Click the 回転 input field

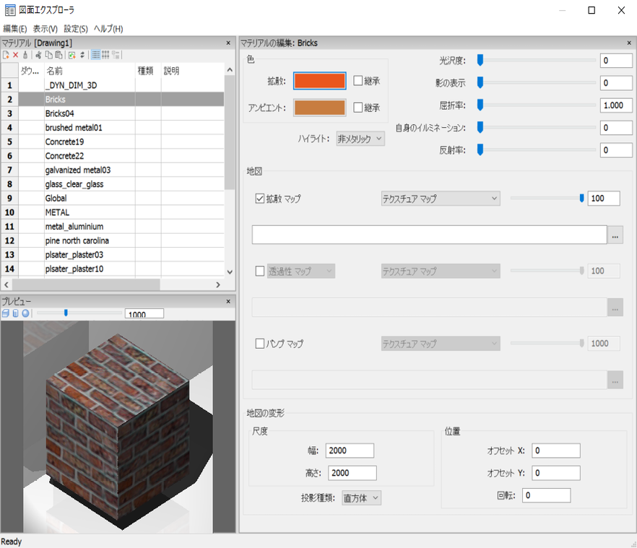547,495
